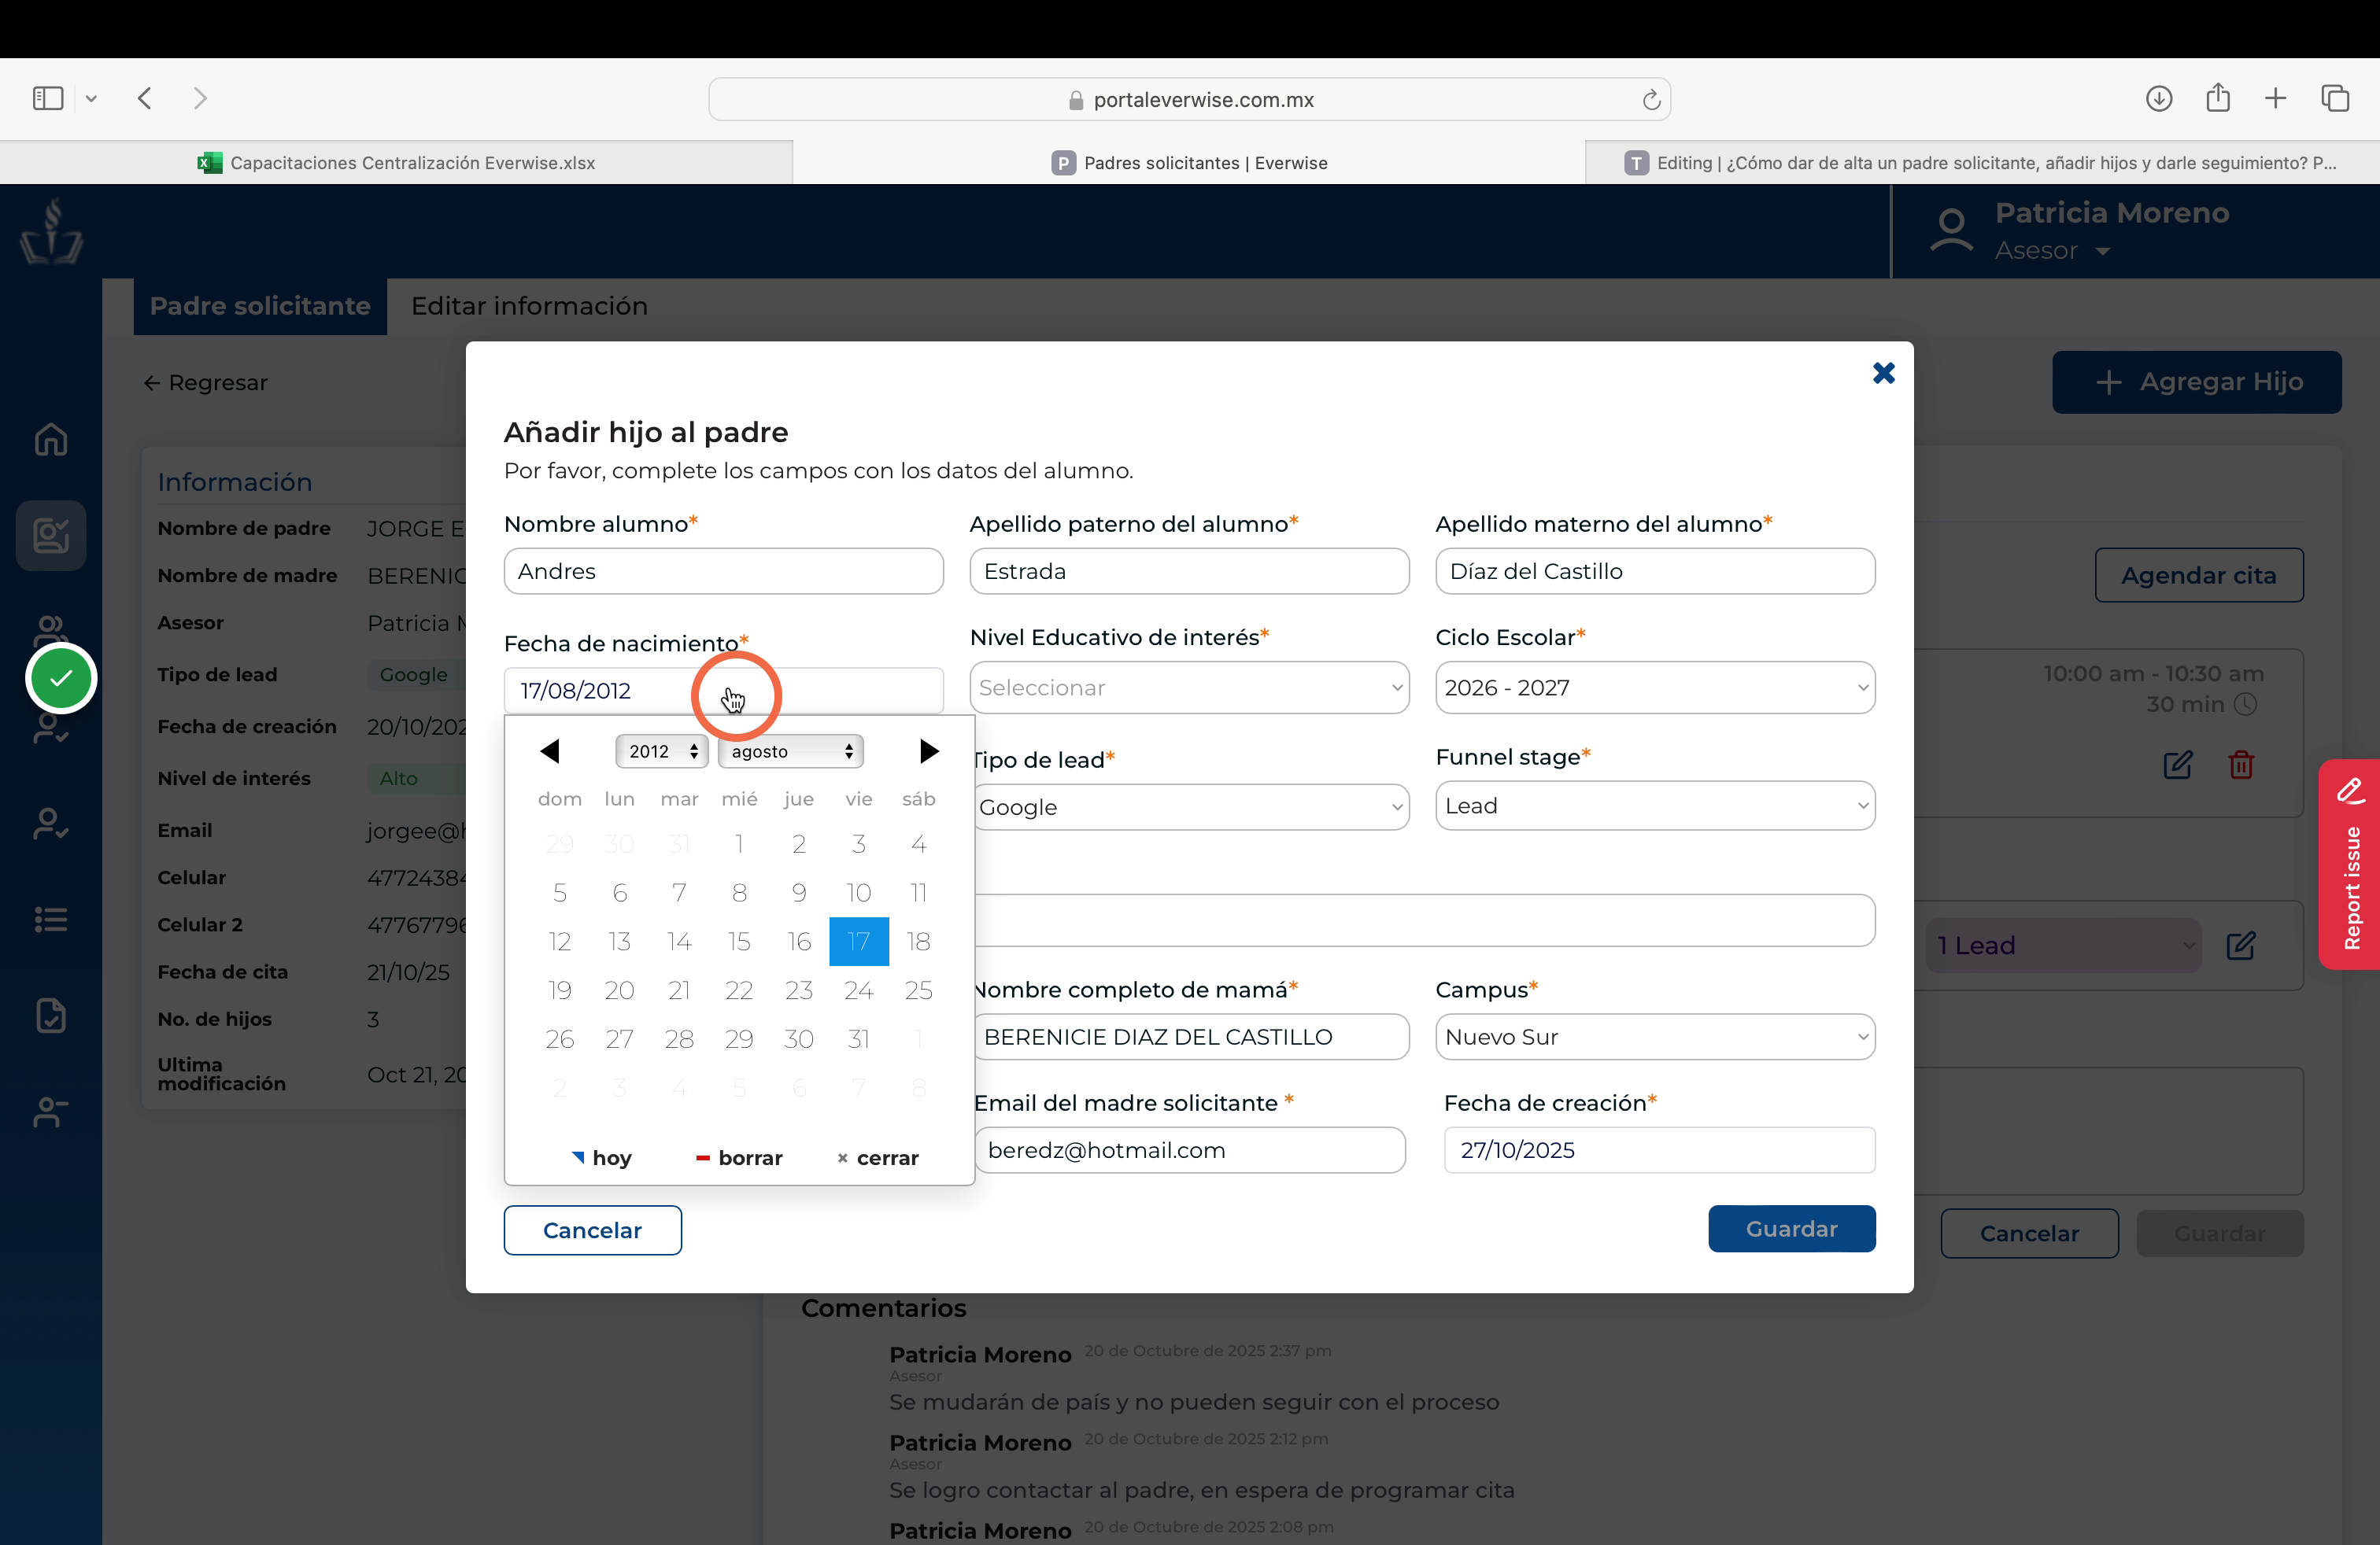This screenshot has height=1545, width=2380.
Task: Show the tab overview icon
Action: click(2335, 98)
